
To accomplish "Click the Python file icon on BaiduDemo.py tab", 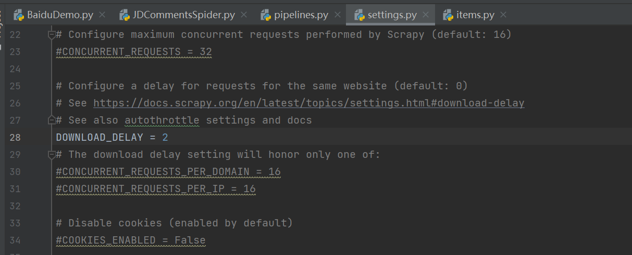I will point(19,15).
